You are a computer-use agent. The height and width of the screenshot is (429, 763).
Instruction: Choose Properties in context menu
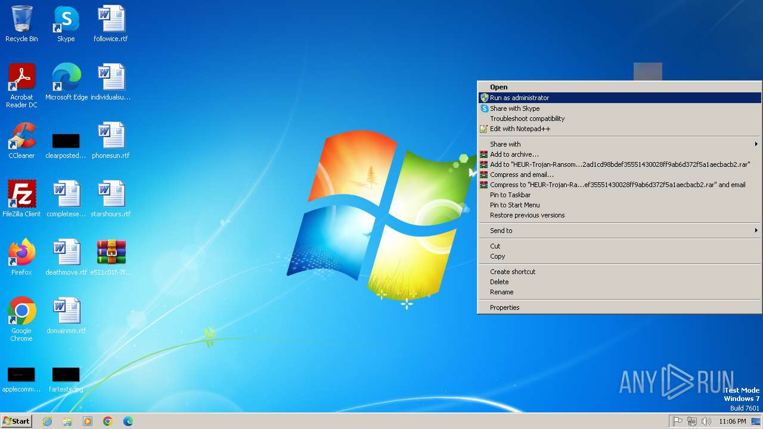[620, 307]
